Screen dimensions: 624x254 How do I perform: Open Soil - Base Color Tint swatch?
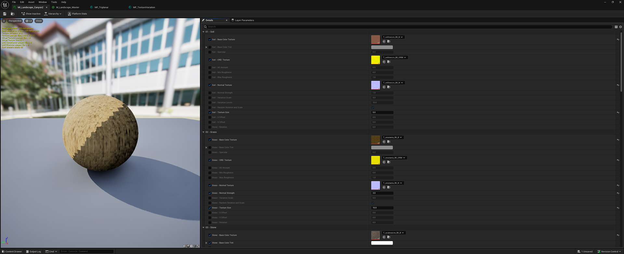point(382,47)
